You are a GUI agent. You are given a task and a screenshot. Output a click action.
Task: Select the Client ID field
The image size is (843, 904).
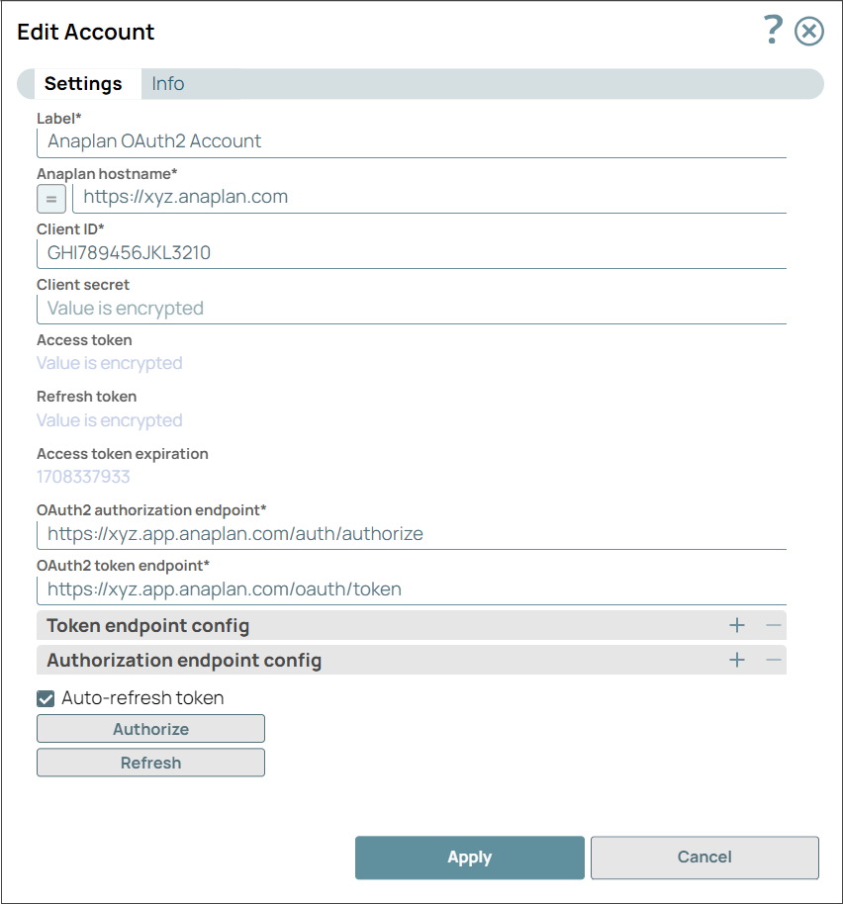(396, 252)
